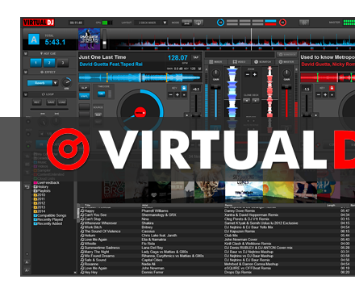Select the song Whenever Wherever
Viewport: 355px width, 296px height.
215,223
